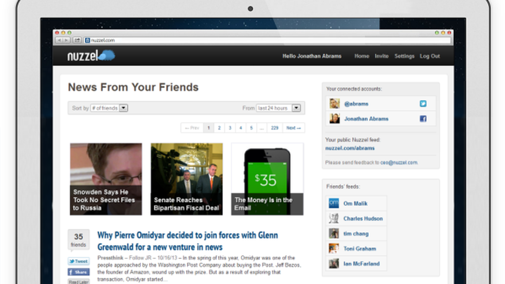Share the Omidyar article on Facebook
Viewport: 505px width, 284px height.
tap(78, 272)
